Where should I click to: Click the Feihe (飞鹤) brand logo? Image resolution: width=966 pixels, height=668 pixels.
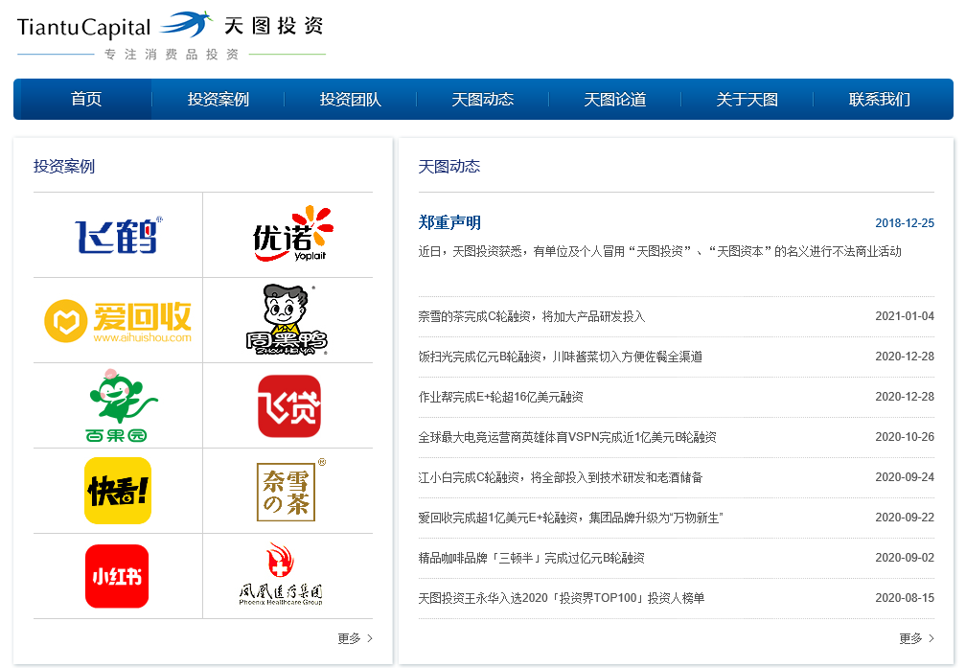coord(117,236)
